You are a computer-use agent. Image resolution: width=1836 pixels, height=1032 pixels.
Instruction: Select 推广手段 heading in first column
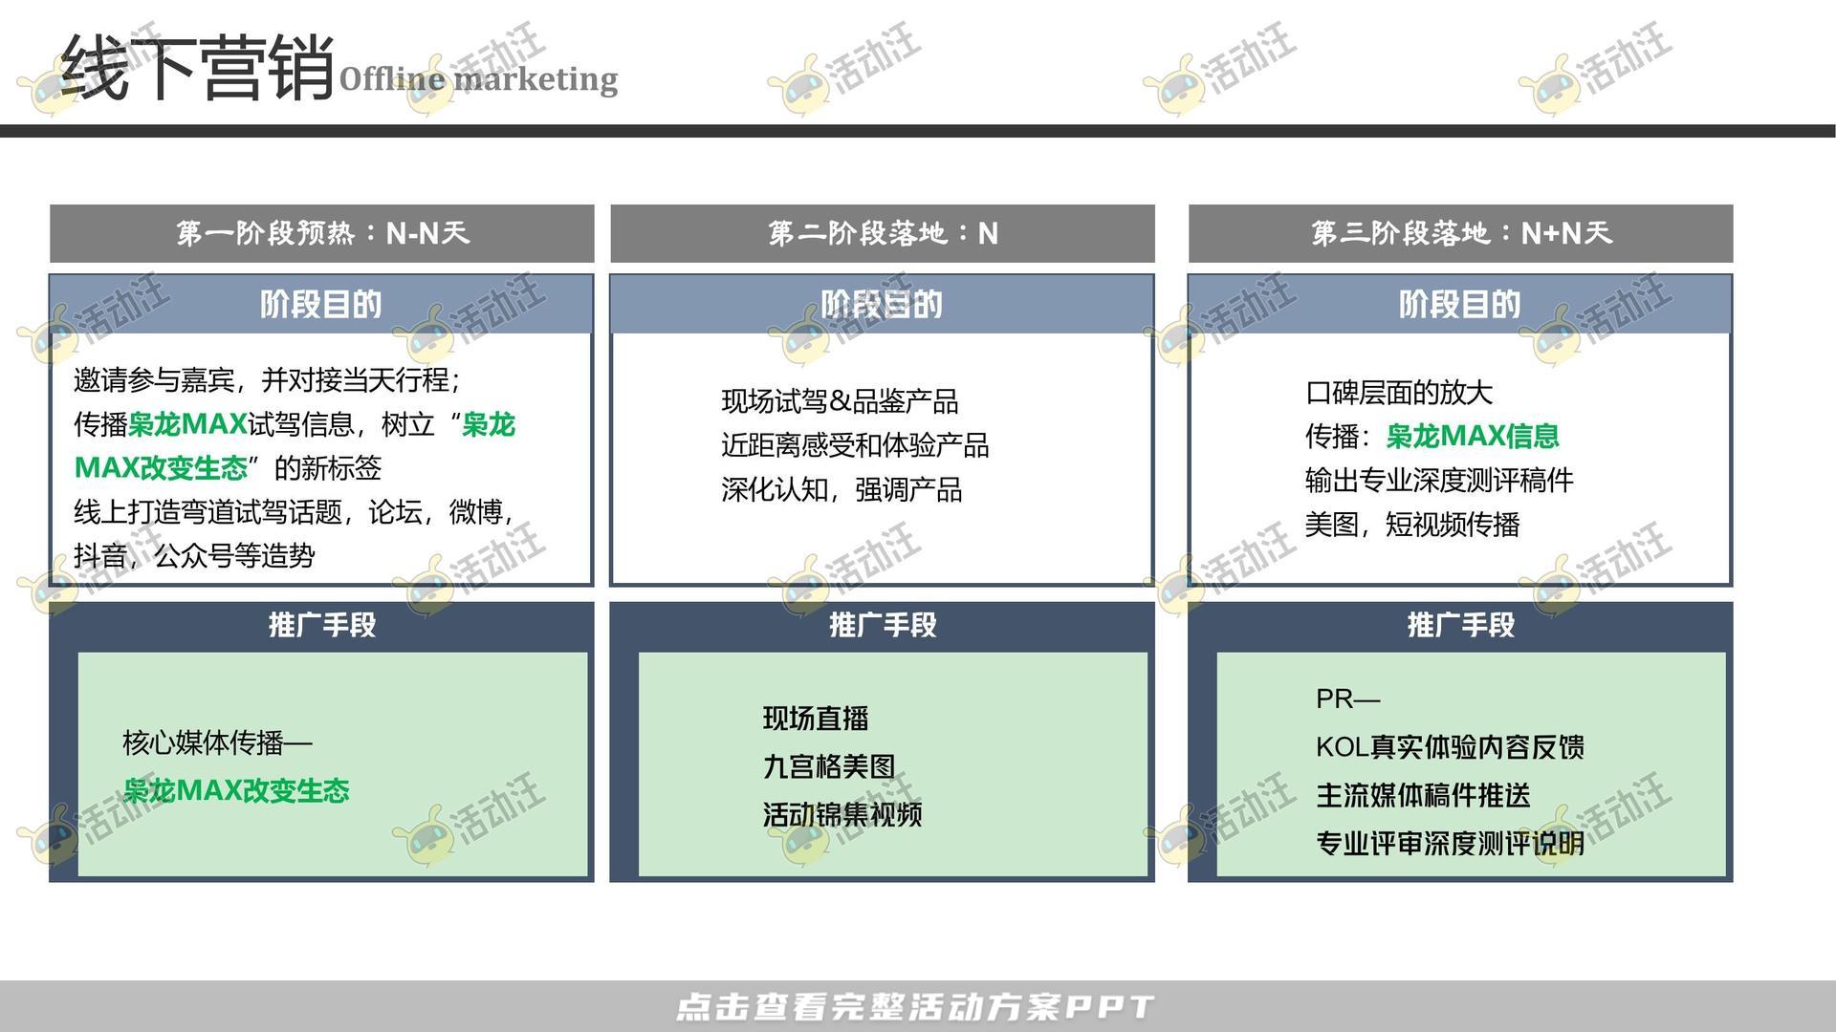(322, 625)
